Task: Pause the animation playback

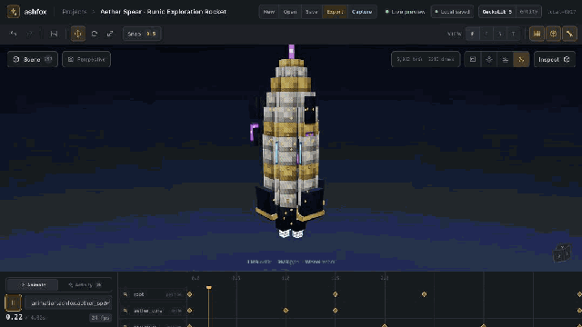Action: click(x=13, y=302)
